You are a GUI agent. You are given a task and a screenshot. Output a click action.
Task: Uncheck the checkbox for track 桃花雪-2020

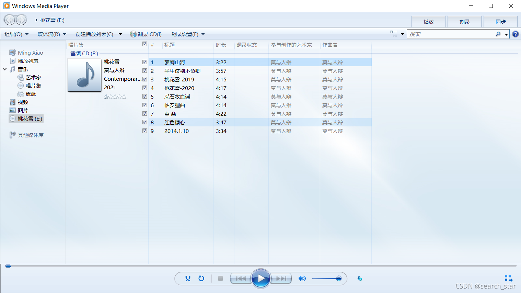(144, 88)
